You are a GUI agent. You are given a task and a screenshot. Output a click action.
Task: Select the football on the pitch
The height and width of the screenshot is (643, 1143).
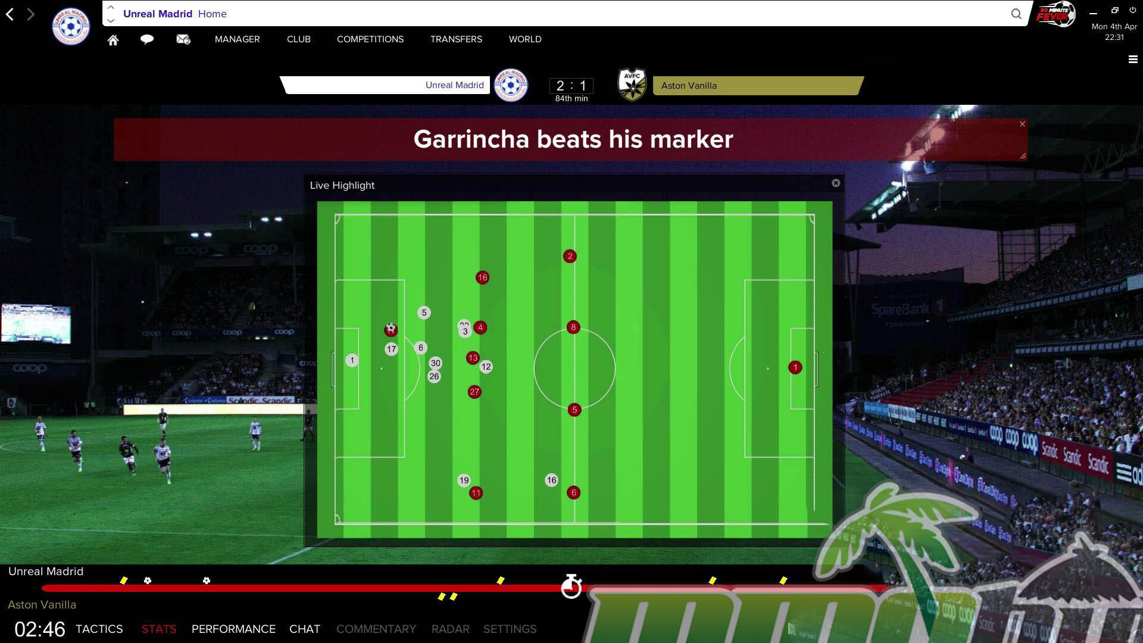tap(391, 329)
